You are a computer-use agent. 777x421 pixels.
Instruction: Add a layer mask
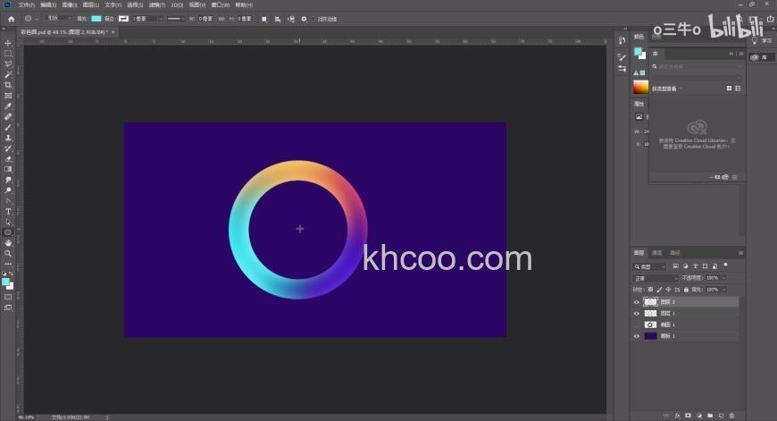click(689, 416)
